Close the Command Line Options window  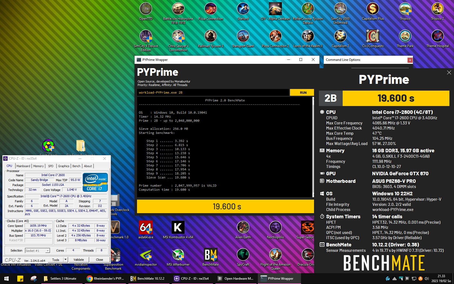click(x=410, y=60)
